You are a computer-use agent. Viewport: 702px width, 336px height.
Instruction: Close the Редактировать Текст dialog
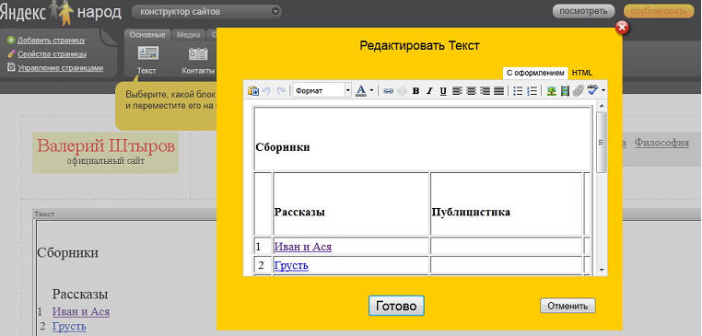coord(622,28)
